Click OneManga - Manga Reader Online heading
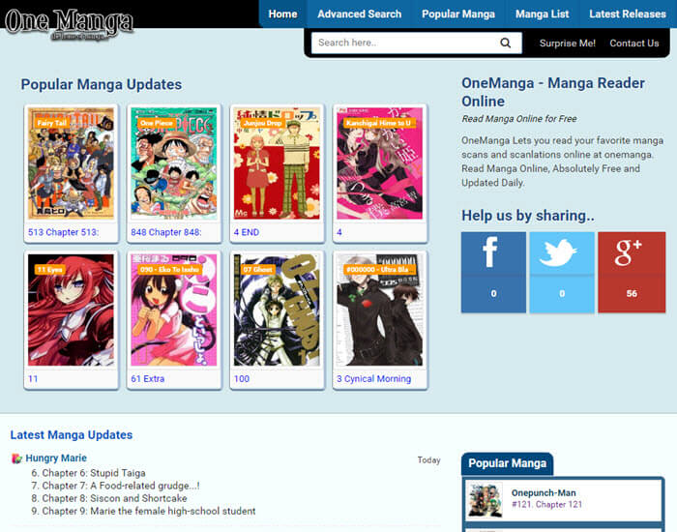Image resolution: width=677 pixels, height=532 pixels. [553, 92]
